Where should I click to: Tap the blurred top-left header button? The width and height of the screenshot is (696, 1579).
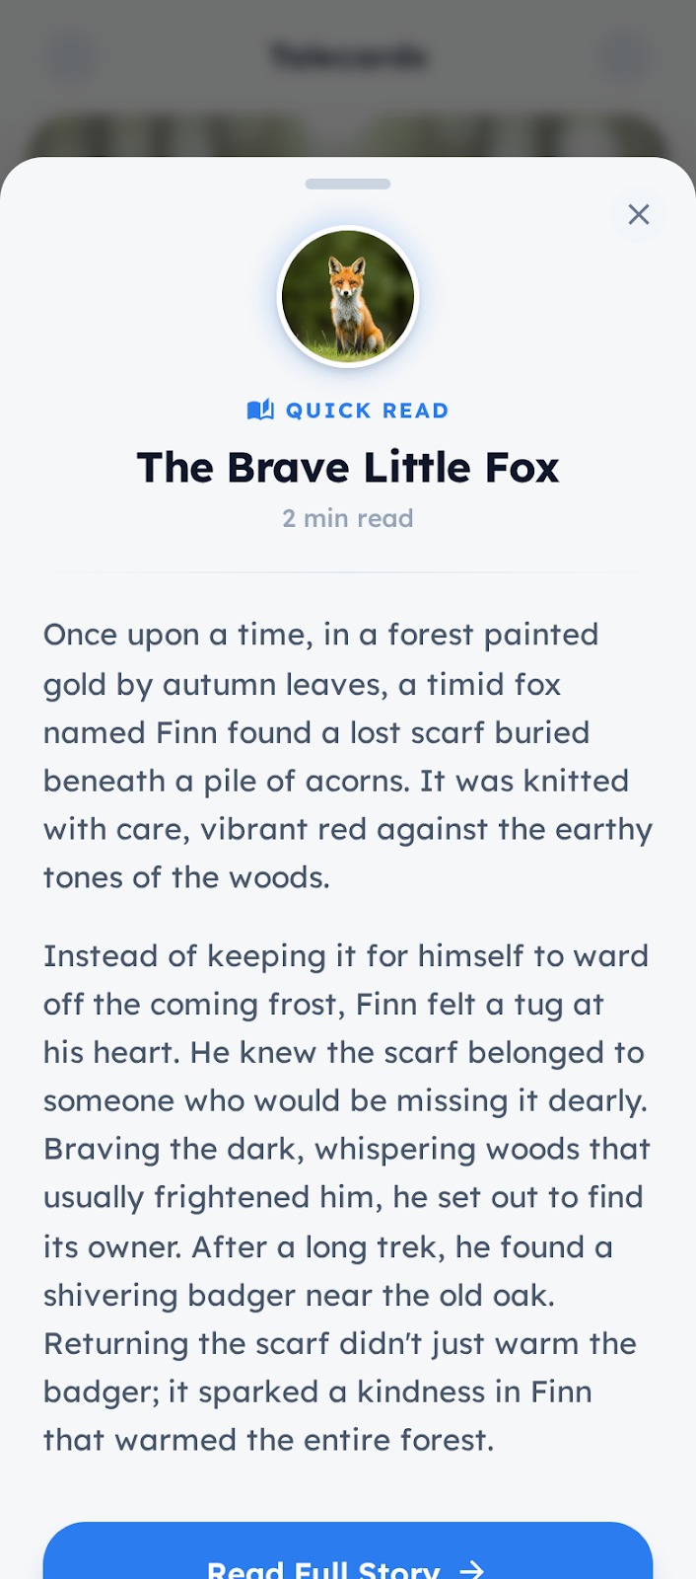point(69,56)
